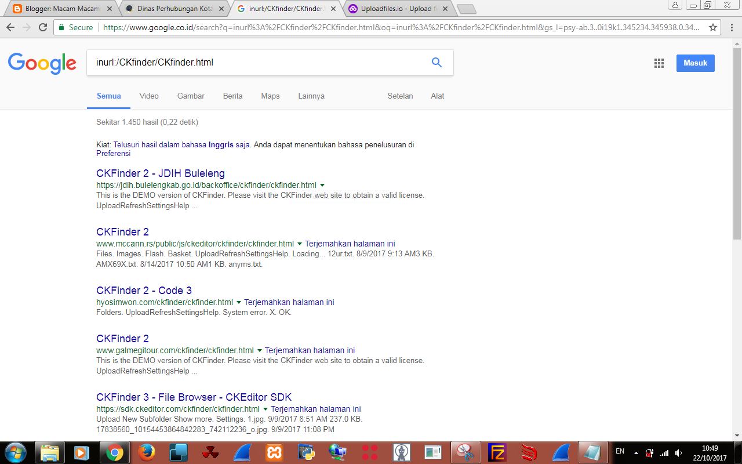Screen dimensions: 742x464
Task: Show hidden system tray icons
Action: pyautogui.click(x=636, y=452)
